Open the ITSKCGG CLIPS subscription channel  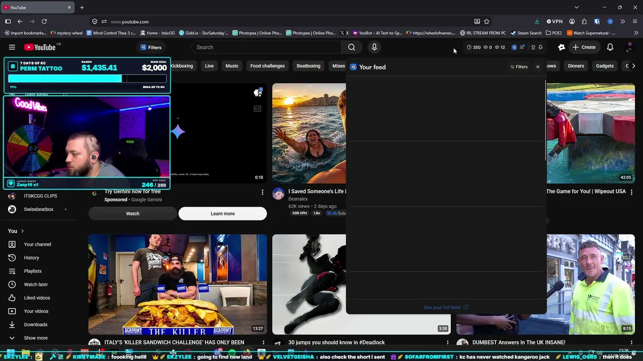pos(40,196)
